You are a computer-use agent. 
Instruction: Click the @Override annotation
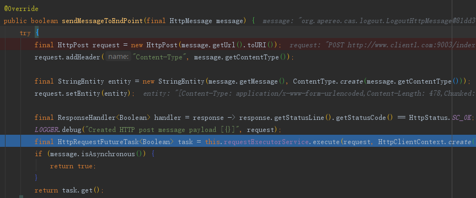coord(22,9)
